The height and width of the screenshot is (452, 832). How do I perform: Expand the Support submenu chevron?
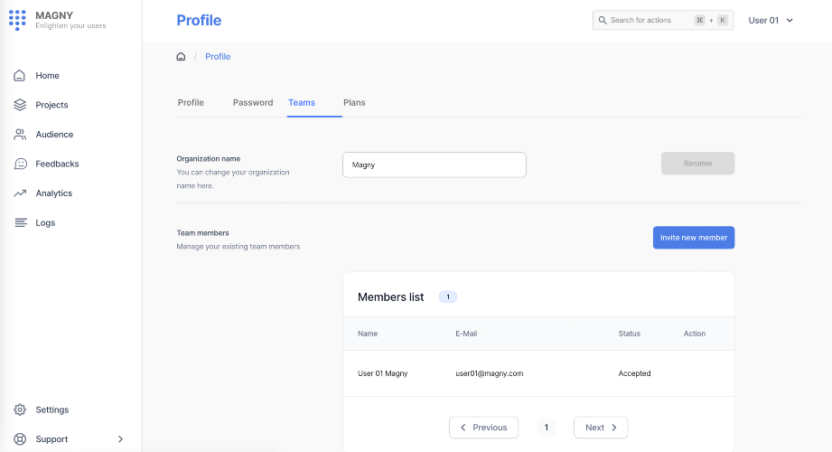tap(121, 439)
